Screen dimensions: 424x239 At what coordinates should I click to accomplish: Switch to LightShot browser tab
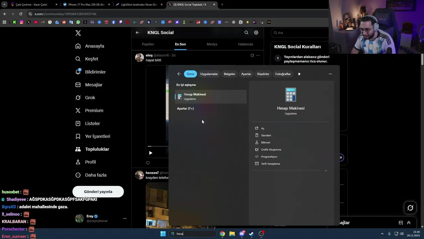click(x=139, y=5)
